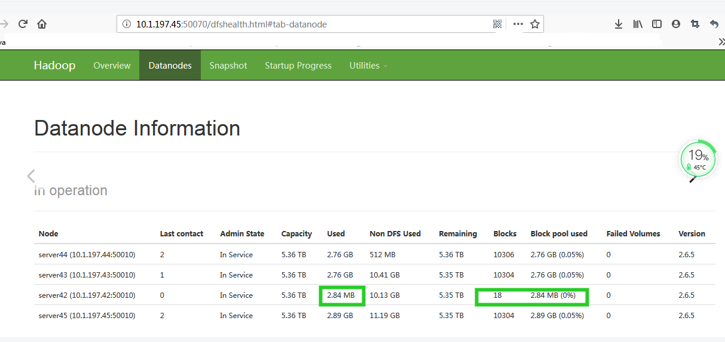Select server42 (10.1.197.42:50010) node cell
Screen dimensions: 725x342
pos(87,295)
